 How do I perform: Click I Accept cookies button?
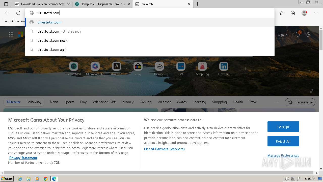pyautogui.click(x=283, y=127)
